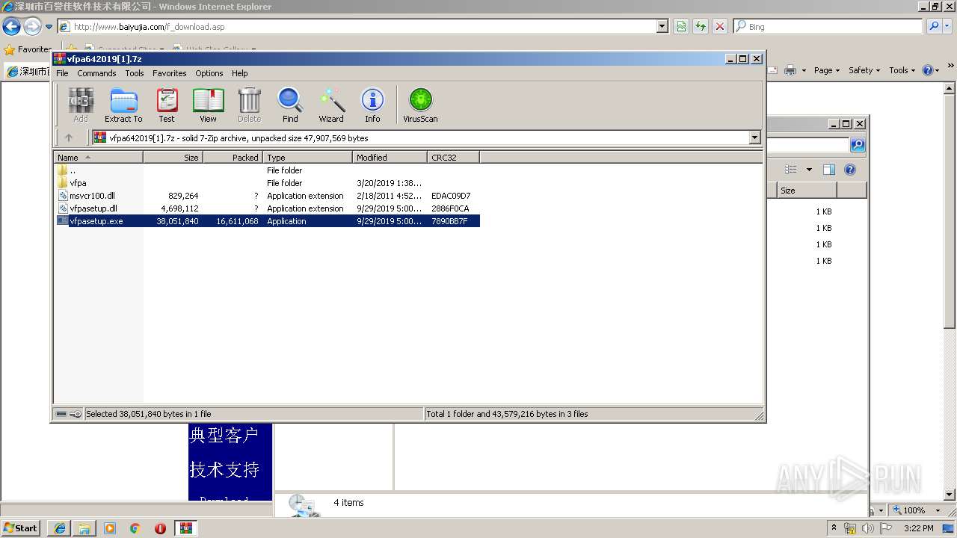
Task: Open the WinRAR Tools menu
Action: [135, 73]
